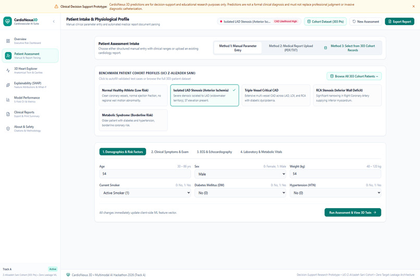Click the Patient Assessment person icon
The height and width of the screenshot is (280, 420).
[x=8, y=56]
